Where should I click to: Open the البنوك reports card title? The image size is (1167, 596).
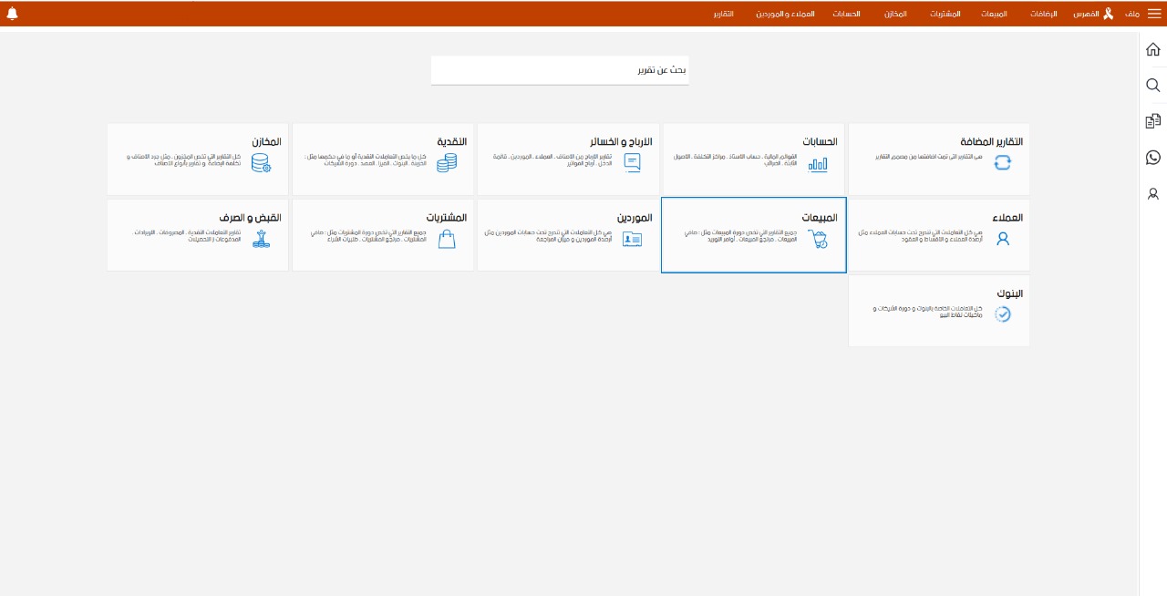pos(1009,293)
